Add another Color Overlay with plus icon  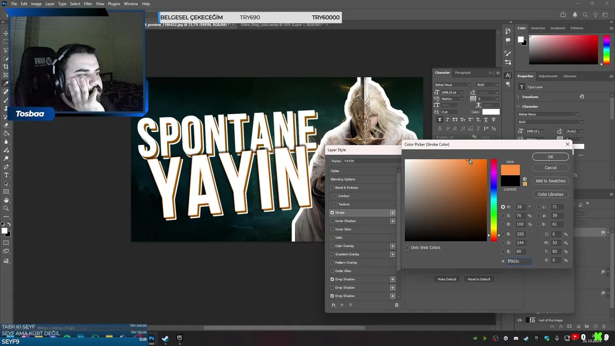(x=393, y=246)
